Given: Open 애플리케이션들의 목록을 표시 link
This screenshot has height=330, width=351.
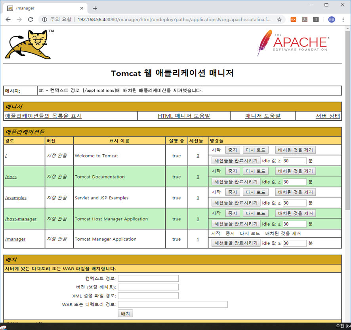Looking at the screenshot, I should point(44,116).
